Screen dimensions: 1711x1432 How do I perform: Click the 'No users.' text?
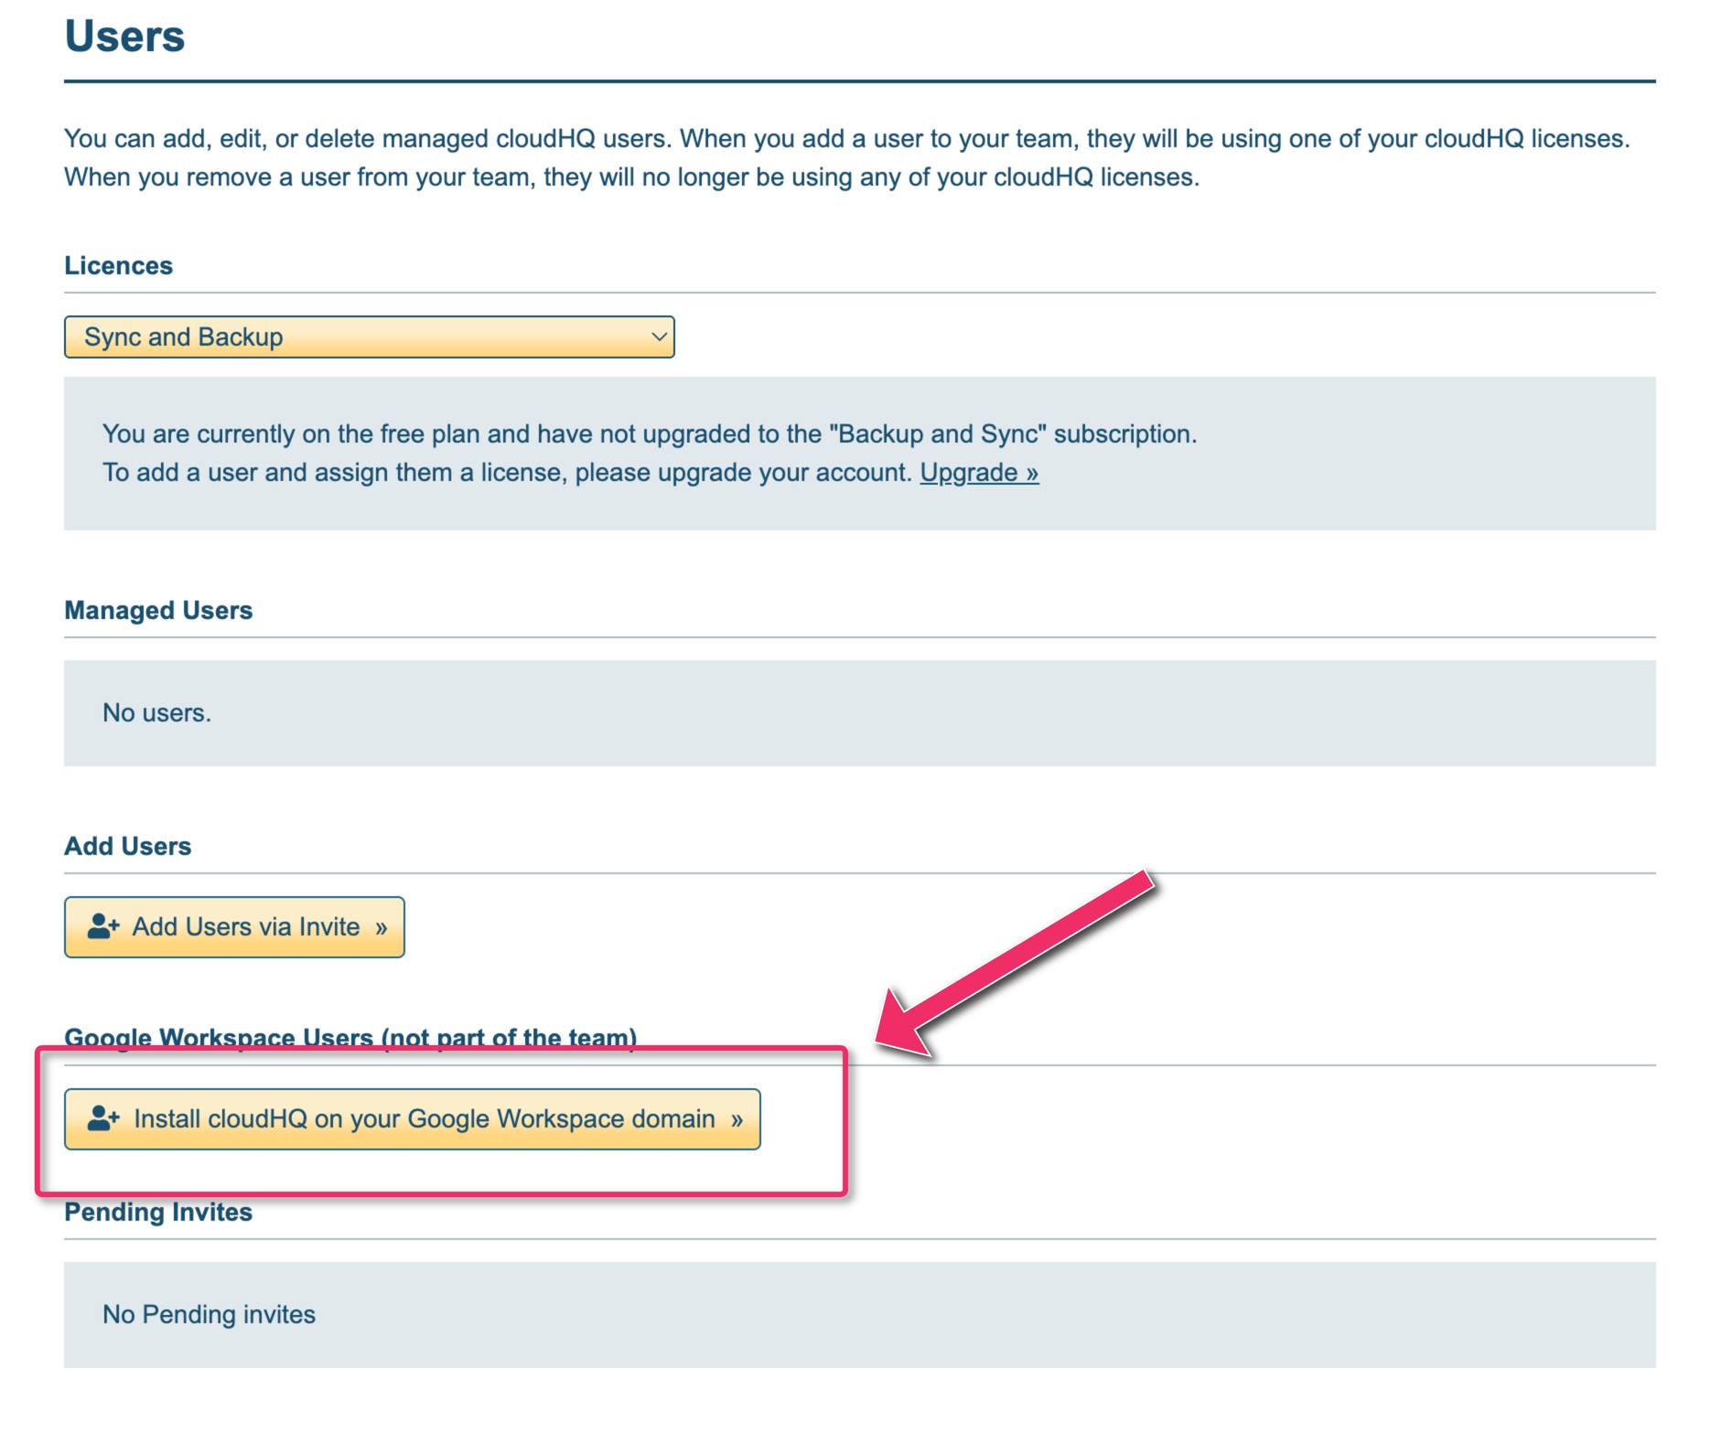[156, 712]
